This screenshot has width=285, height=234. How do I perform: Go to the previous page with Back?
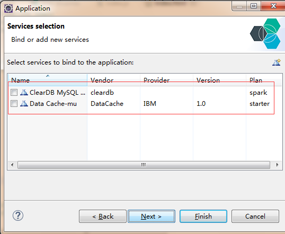click(x=103, y=216)
